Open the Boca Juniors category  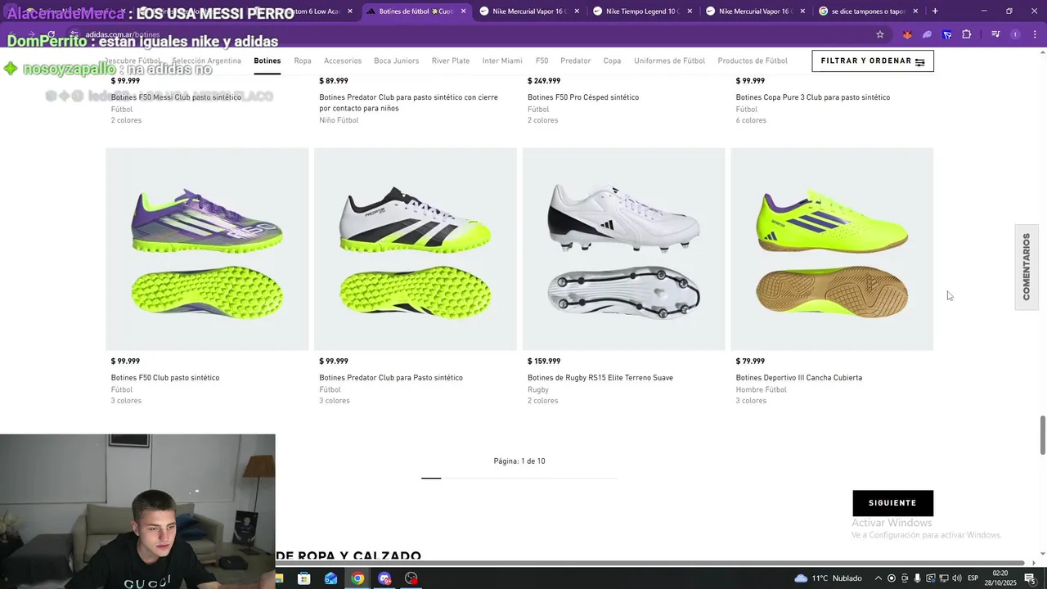(x=397, y=61)
